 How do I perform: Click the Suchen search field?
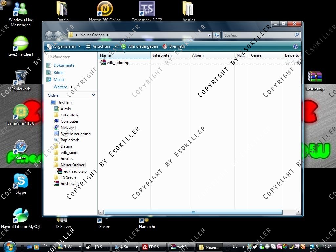(x=259, y=35)
